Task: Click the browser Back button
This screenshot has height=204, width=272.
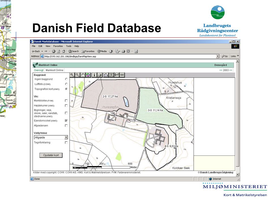Action: (x=36, y=51)
